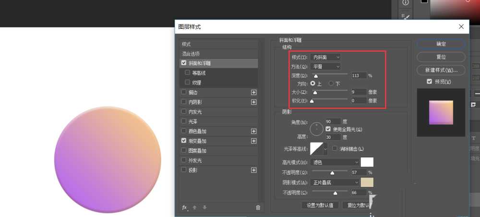Click the 确定 button

pyautogui.click(x=441, y=44)
